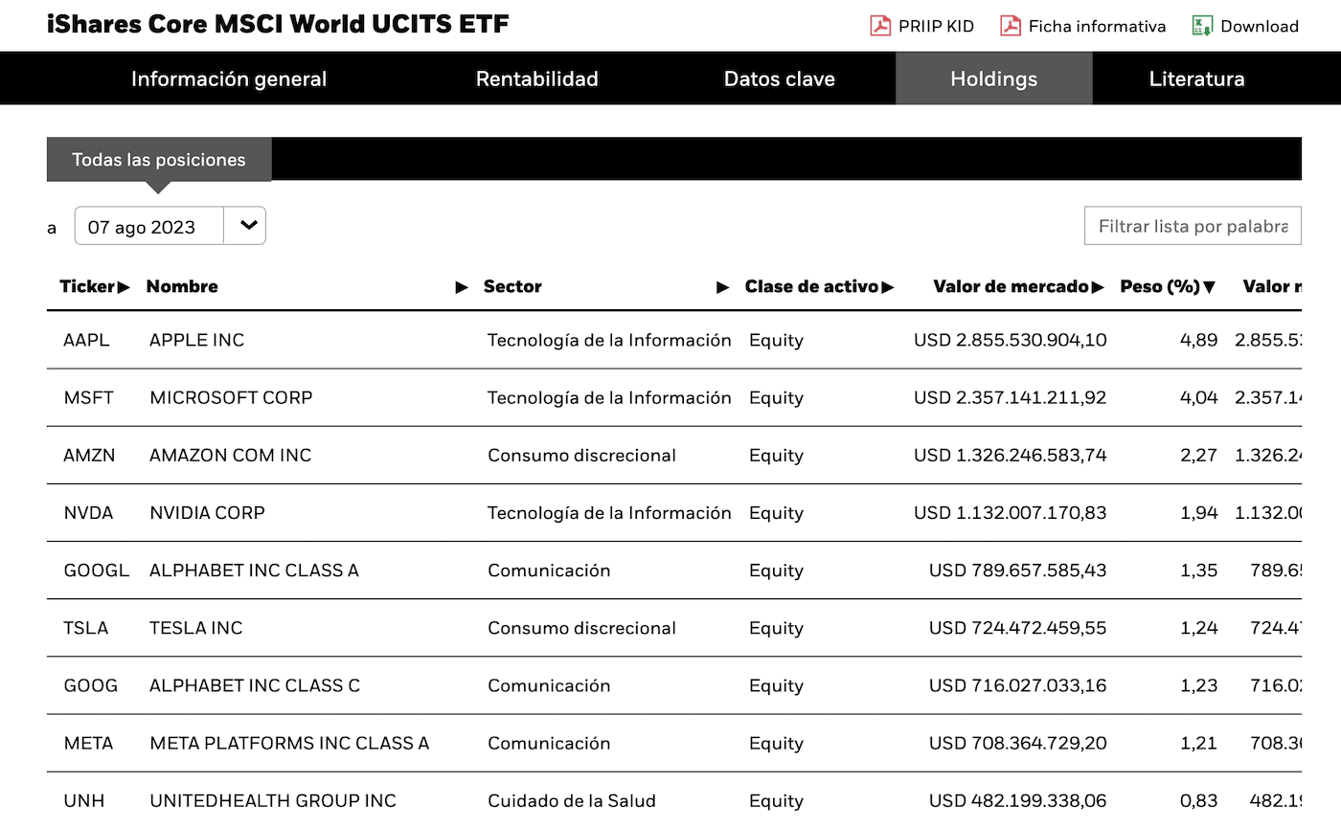The width and height of the screenshot is (1341, 828).
Task: Click the 1,94 weight value
Action: 1198,512
